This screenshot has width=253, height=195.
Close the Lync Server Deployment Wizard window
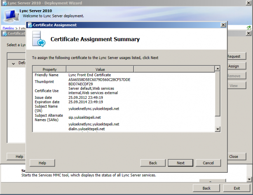tap(248, 3)
